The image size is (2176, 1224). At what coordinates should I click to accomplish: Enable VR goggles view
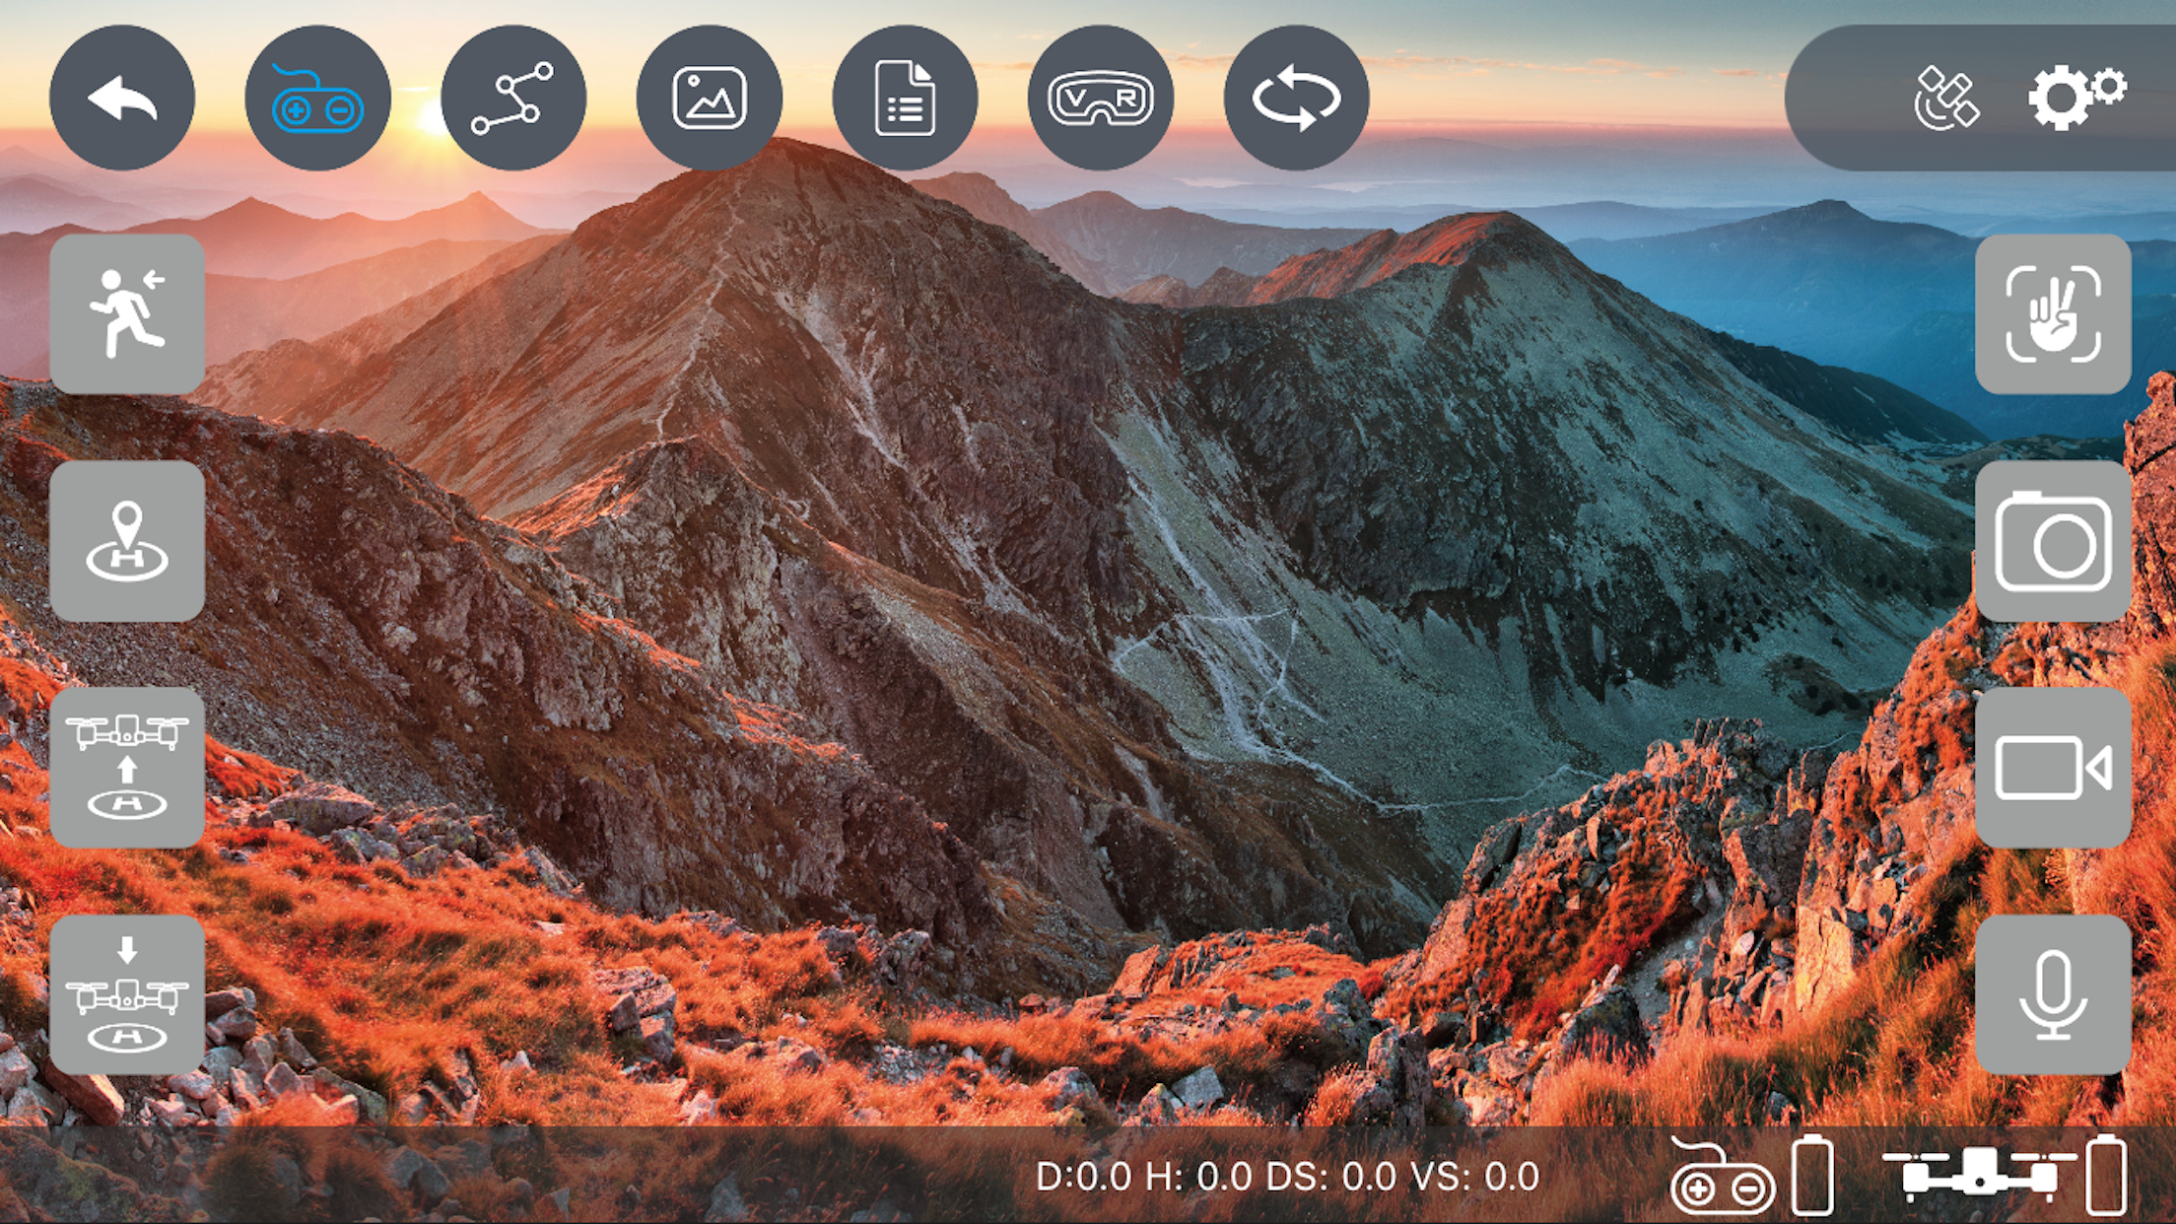point(1100,99)
